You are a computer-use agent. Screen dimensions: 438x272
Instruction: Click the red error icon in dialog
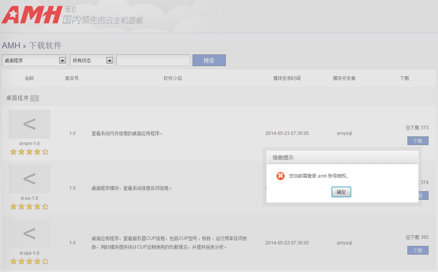click(x=280, y=176)
